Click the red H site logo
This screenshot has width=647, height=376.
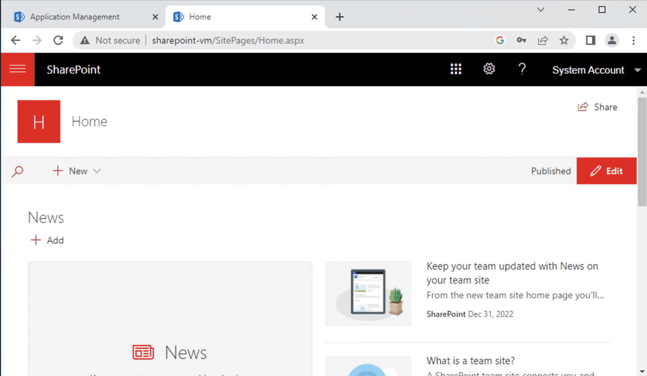(39, 121)
